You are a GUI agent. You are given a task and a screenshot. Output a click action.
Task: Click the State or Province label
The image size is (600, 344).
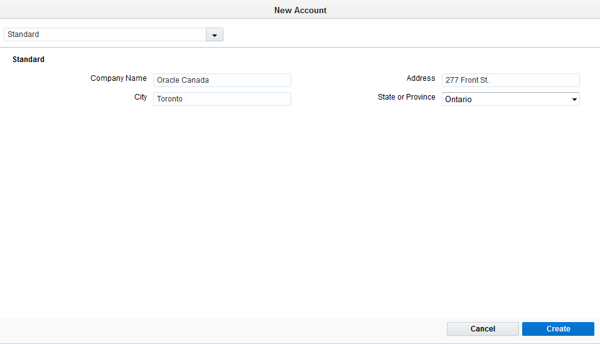pos(406,97)
